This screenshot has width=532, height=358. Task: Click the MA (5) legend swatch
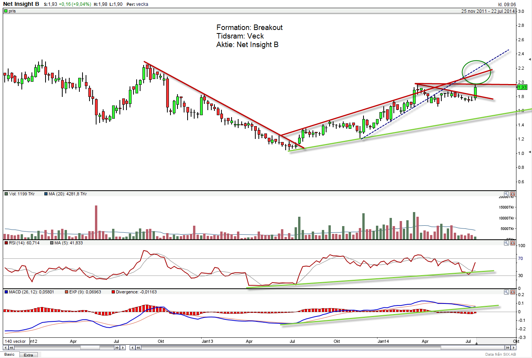coord(52,243)
